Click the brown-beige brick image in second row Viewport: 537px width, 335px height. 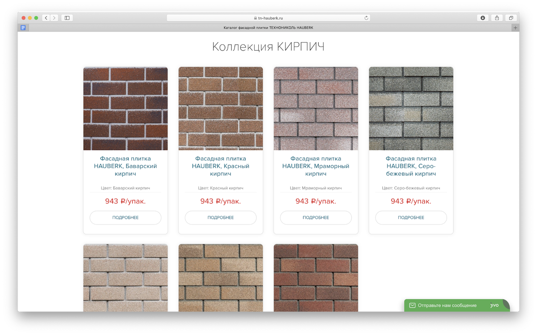coord(221,278)
